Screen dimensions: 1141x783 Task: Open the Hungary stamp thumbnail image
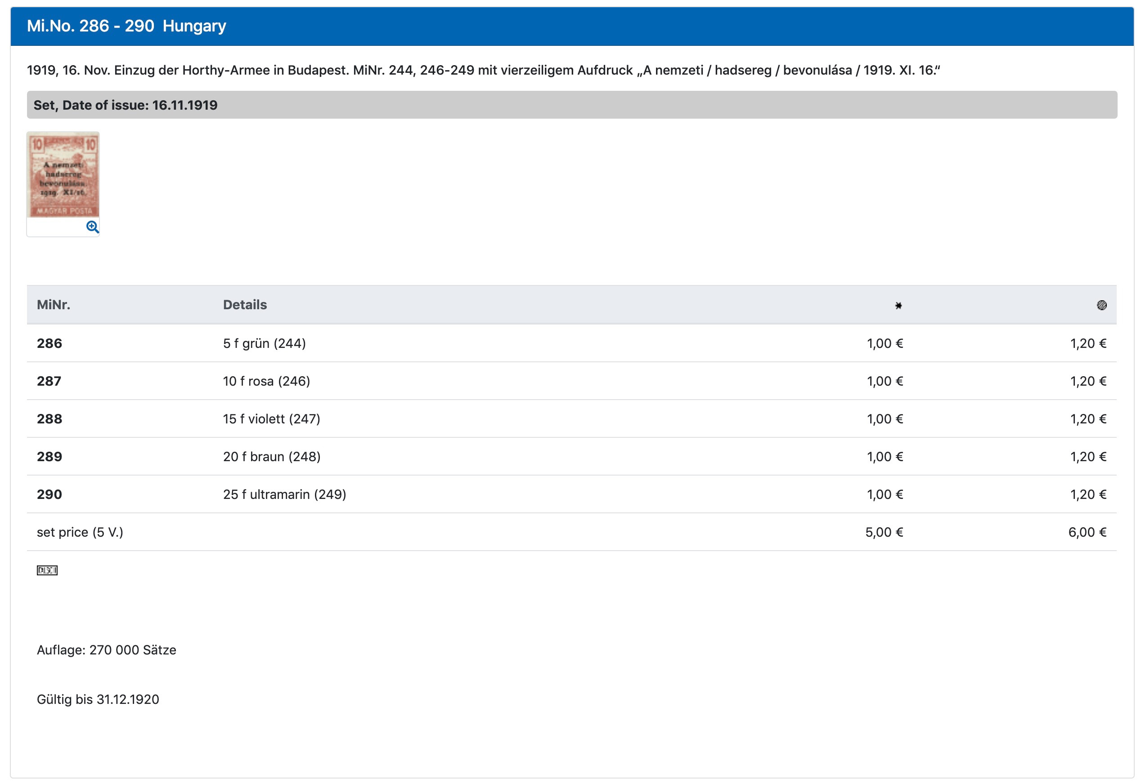pos(63,174)
